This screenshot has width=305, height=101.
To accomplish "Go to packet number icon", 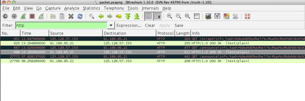I will click(x=118, y=16).
